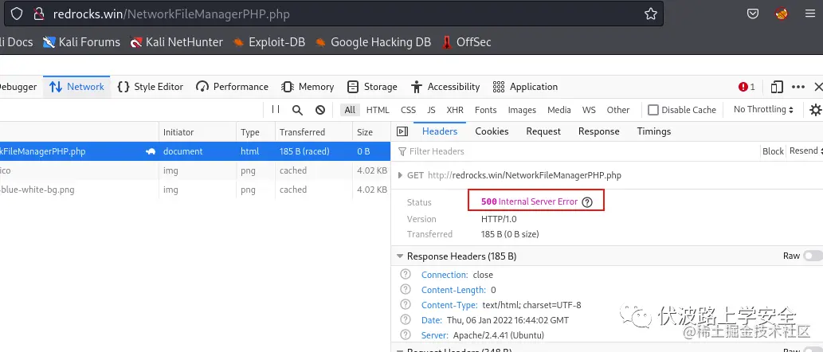The image size is (823, 352).
Task: Click the Filter Headers input field
Action: pos(576,151)
